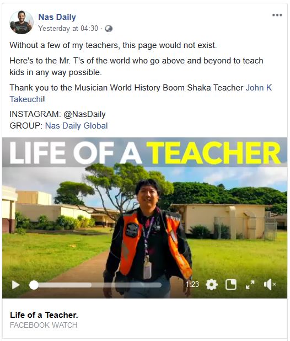
Task: Click the LIFE OF A TEACHER banner
Action: click(x=144, y=153)
